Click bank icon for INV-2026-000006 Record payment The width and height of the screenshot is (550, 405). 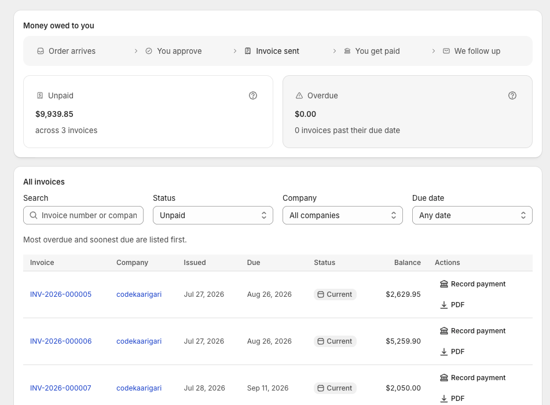tap(444, 331)
